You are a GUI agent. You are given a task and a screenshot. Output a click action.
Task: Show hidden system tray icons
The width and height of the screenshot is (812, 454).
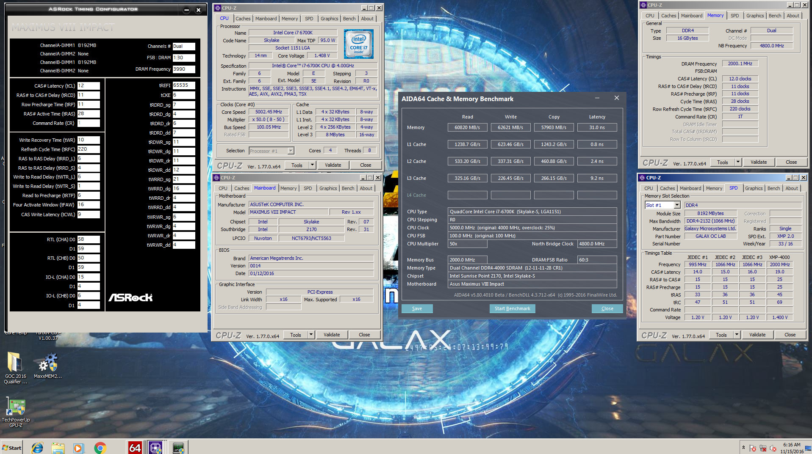(743, 447)
